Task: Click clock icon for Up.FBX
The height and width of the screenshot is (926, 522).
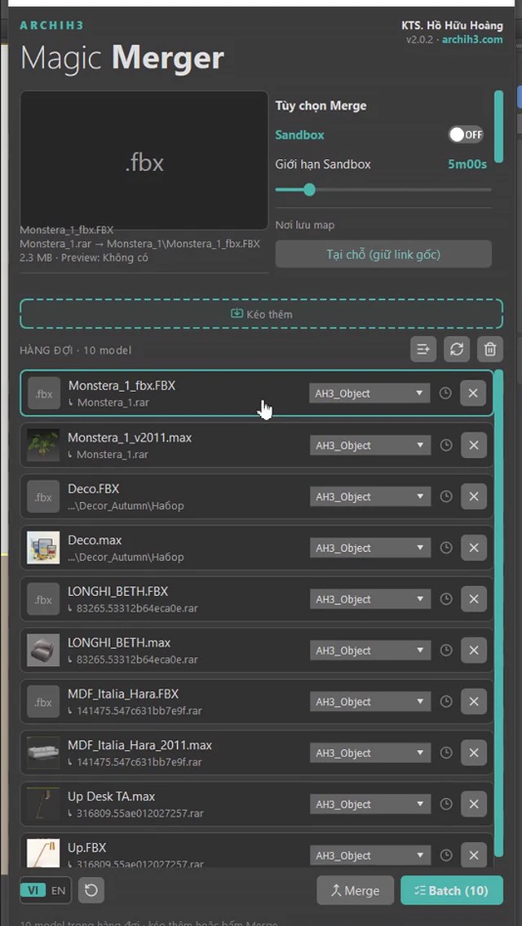Action: [x=446, y=855]
